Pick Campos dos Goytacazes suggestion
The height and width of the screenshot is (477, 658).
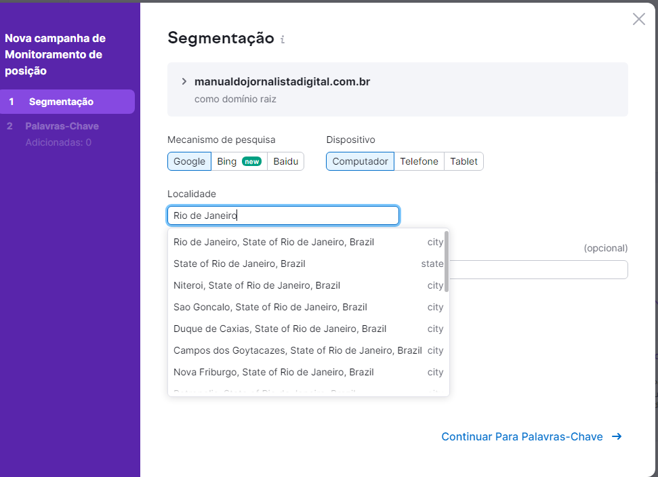click(x=297, y=350)
